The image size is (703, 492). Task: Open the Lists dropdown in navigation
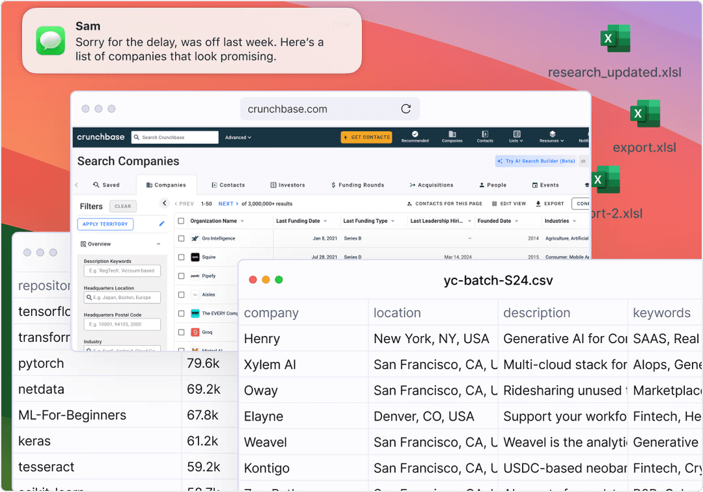coord(516,136)
